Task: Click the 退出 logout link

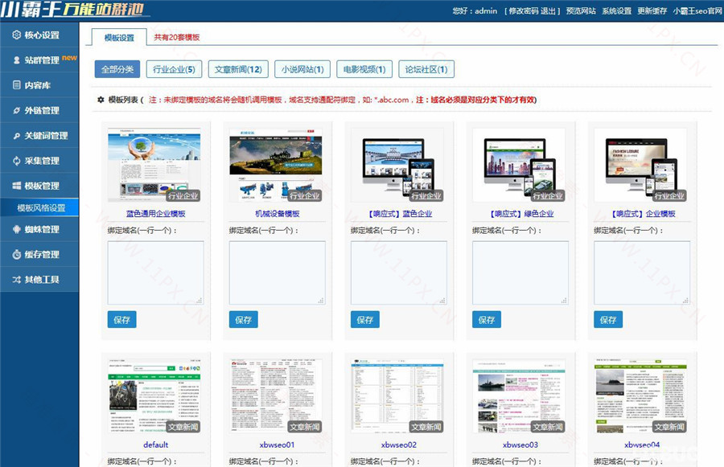Action: click(x=550, y=11)
